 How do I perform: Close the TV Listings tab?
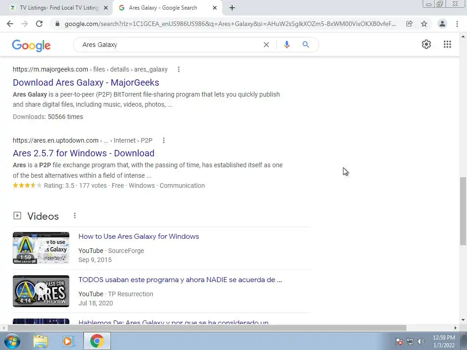tap(106, 8)
